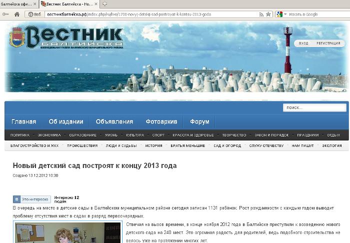The image size is (350, 243).
Task: Click the RSS feed icon in address bar
Action: [x=261, y=14]
